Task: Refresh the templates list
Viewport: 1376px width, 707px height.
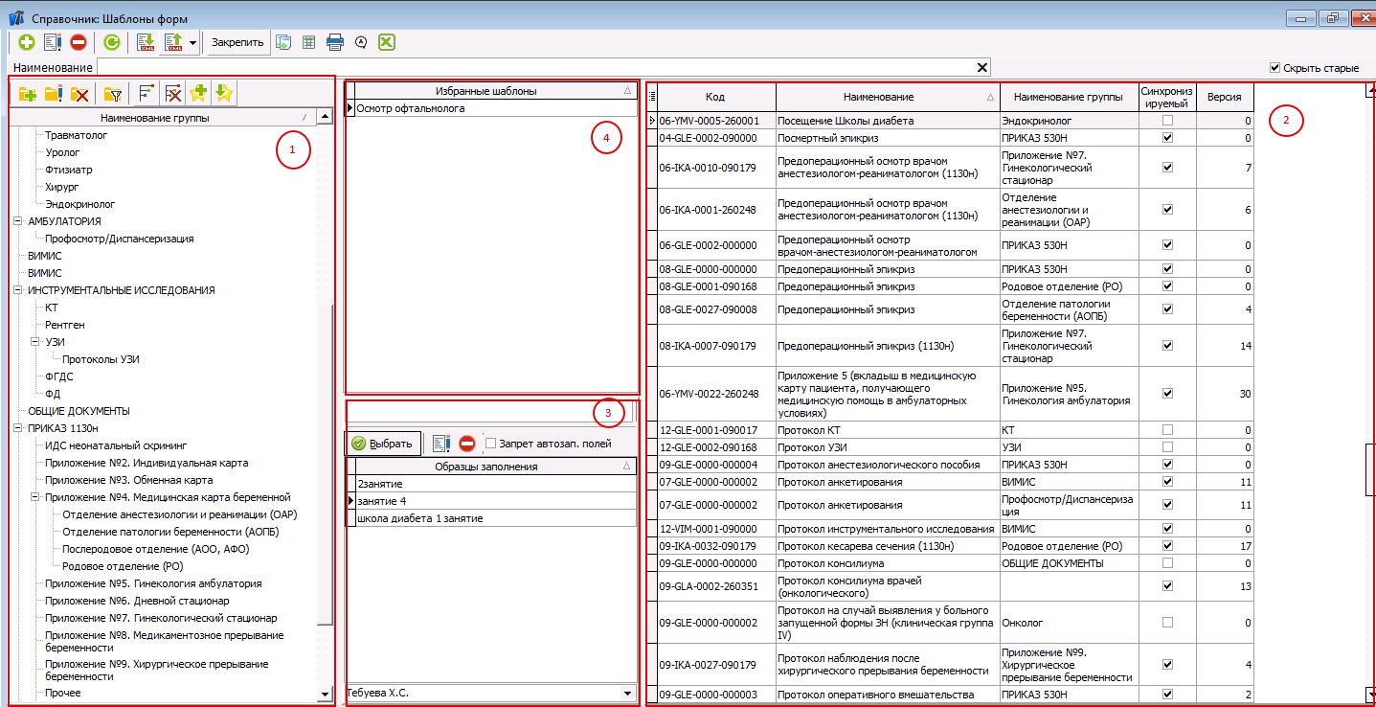Action: click(112, 42)
